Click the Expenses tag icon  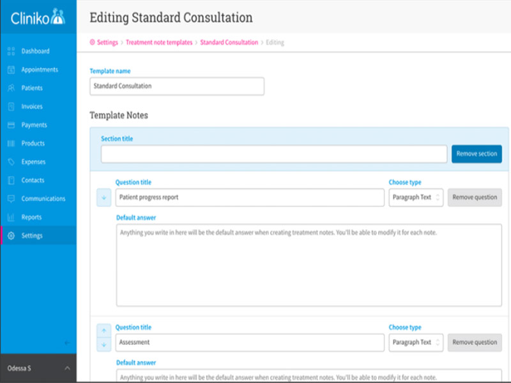[11, 162]
